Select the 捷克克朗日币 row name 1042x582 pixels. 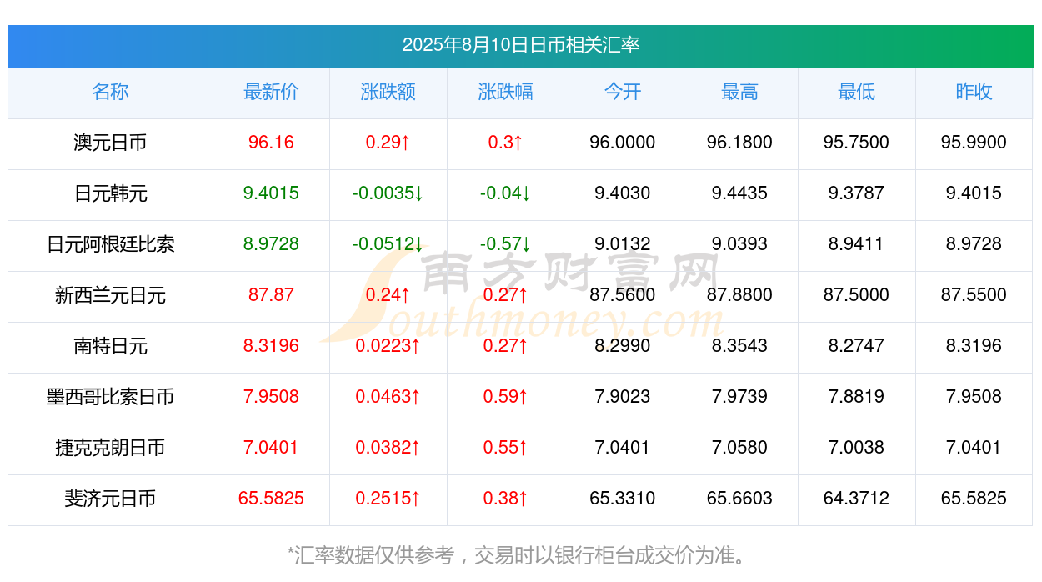pos(110,448)
